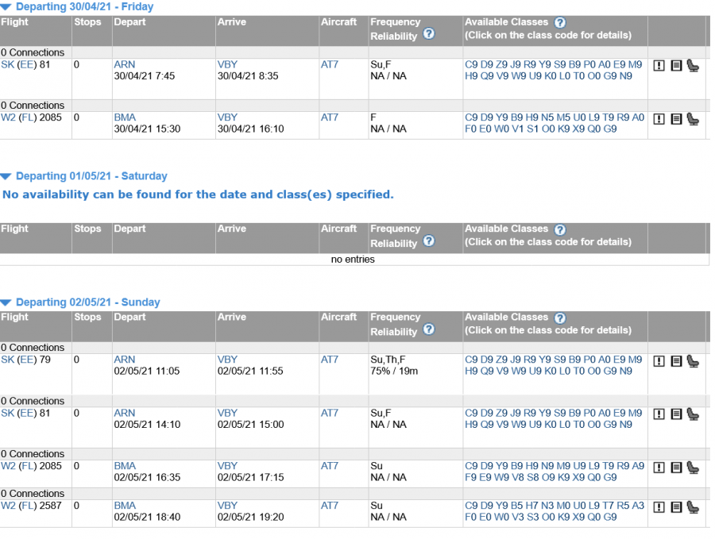This screenshot has width=715, height=539.
Task: Open the SK airline link for flight 79
Action: (7, 360)
